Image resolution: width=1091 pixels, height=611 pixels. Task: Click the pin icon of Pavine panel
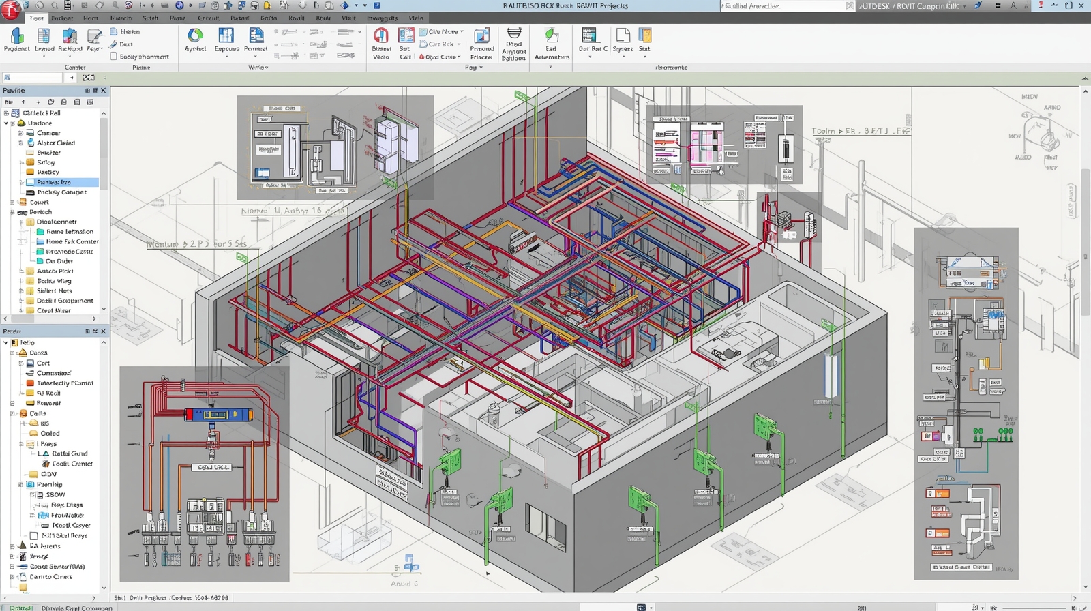(87, 91)
